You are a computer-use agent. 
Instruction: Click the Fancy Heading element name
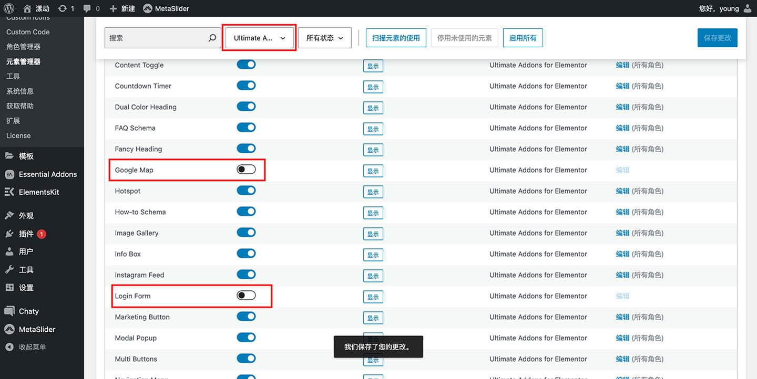138,149
